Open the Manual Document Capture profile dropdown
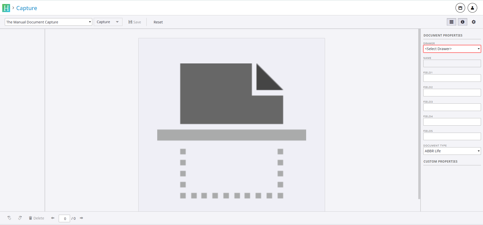483x225 pixels. 48,22
